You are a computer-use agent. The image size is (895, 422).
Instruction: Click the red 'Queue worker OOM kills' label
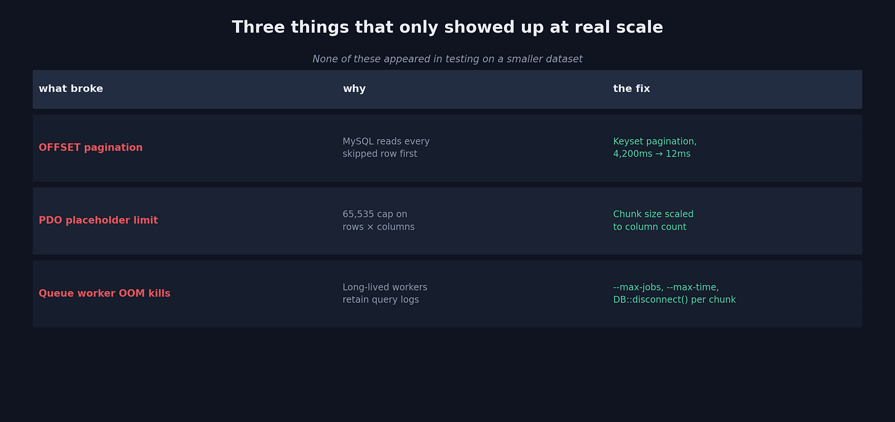pos(104,294)
